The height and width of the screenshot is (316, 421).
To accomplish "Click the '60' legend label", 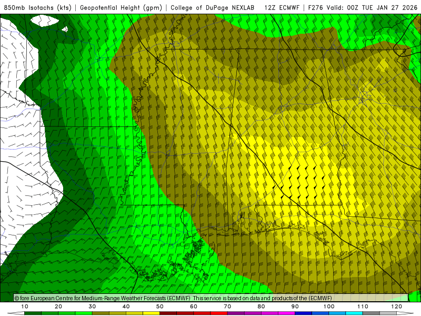I will [194, 307].
